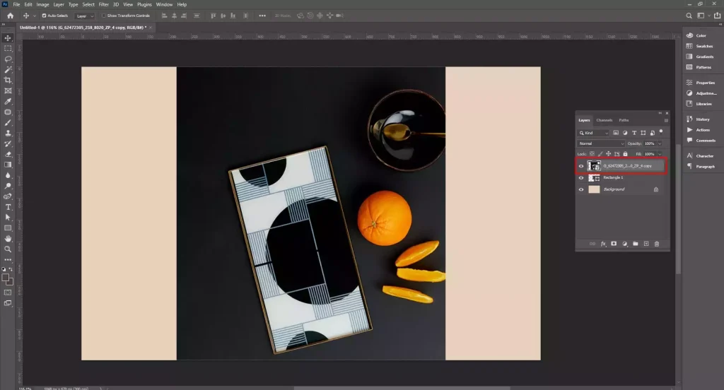Switch to the Channels tab

coord(604,120)
